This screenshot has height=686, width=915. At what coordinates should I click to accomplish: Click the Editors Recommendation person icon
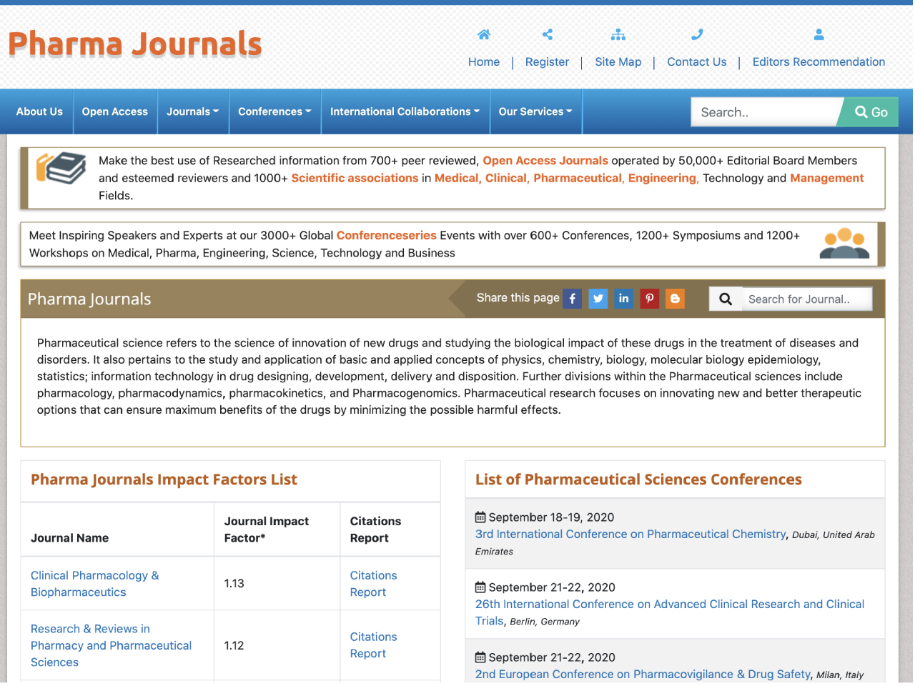pos(819,34)
